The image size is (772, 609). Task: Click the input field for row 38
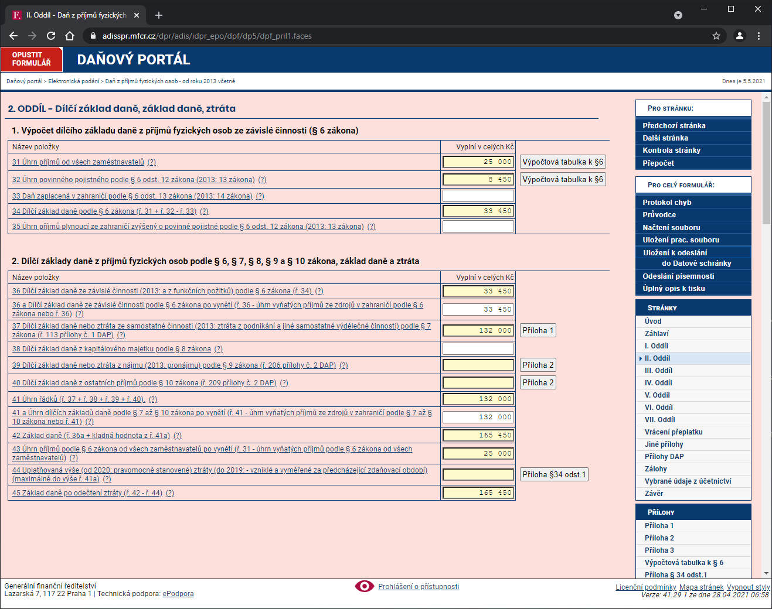click(478, 349)
